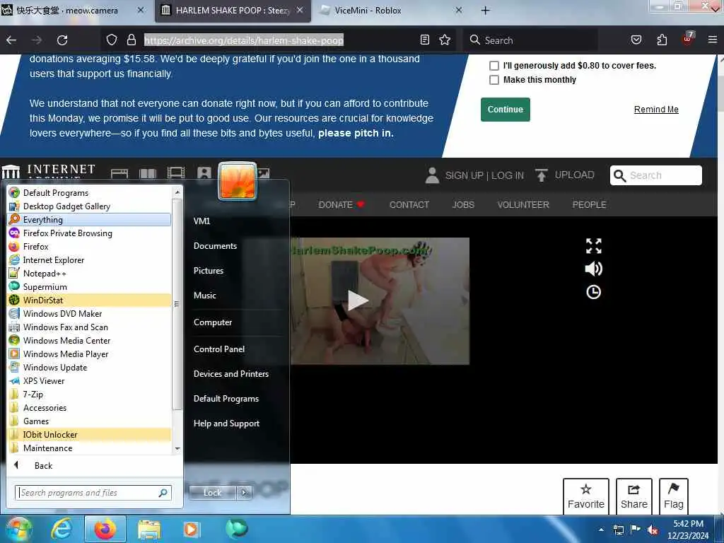724x543 pixels.
Task: Open Control Panel from Start menu
Action: [x=219, y=349]
